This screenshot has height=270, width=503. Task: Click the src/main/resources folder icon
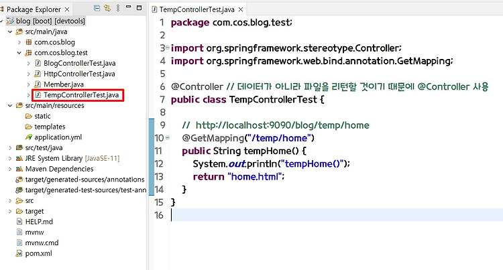coord(19,105)
